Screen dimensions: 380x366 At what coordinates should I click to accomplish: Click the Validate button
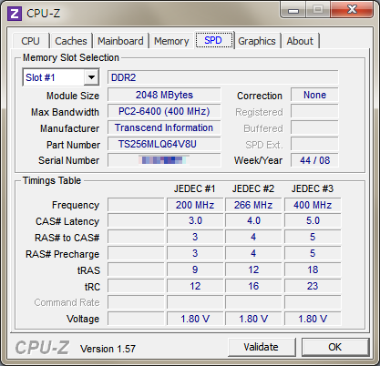262,347
